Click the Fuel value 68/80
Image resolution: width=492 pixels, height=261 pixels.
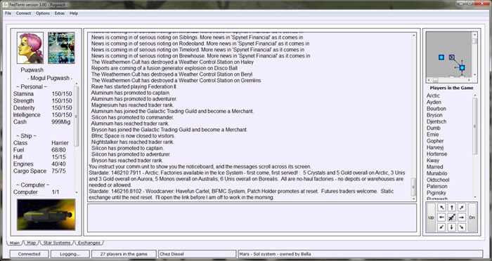pyautogui.click(x=58, y=149)
